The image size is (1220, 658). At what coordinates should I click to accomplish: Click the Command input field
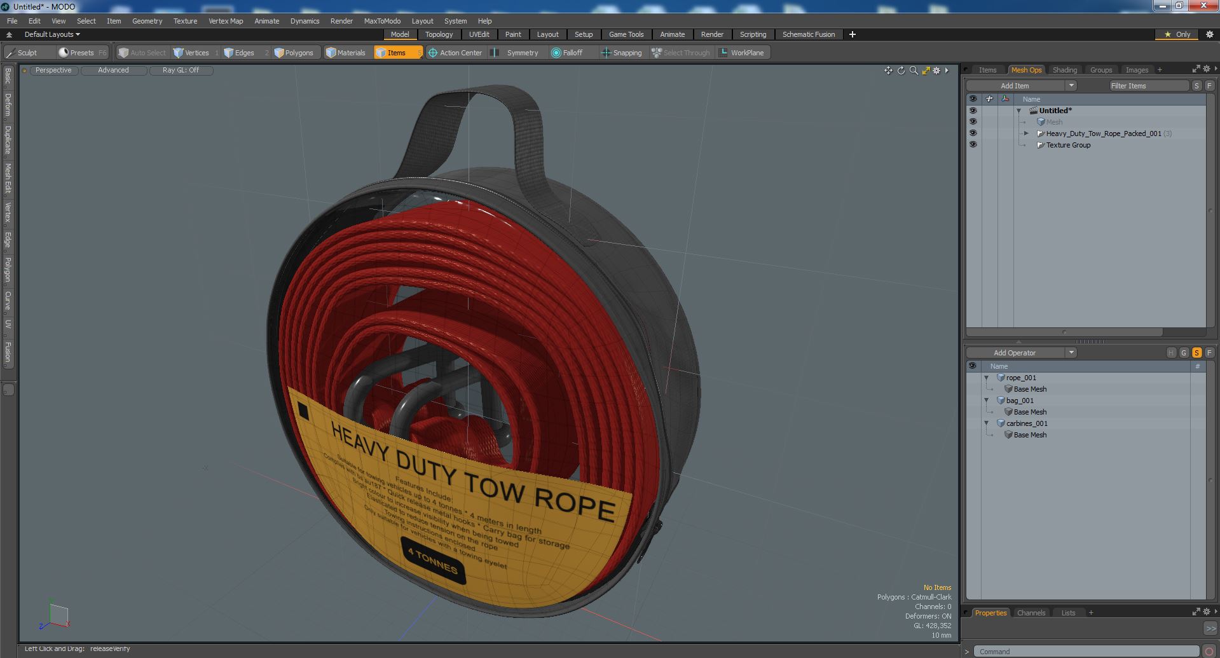click(1086, 652)
